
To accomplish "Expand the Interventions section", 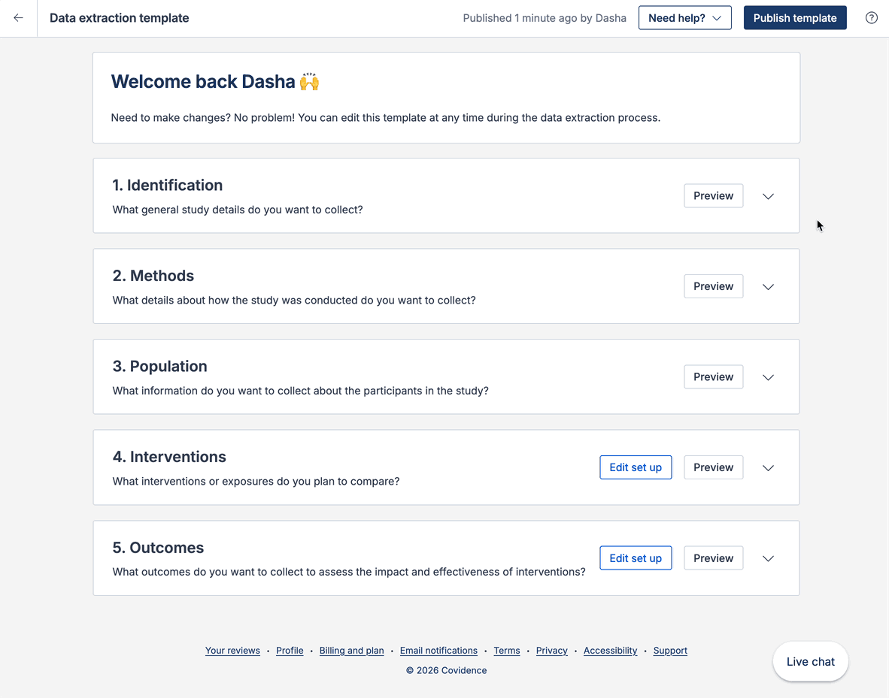I will pos(768,467).
